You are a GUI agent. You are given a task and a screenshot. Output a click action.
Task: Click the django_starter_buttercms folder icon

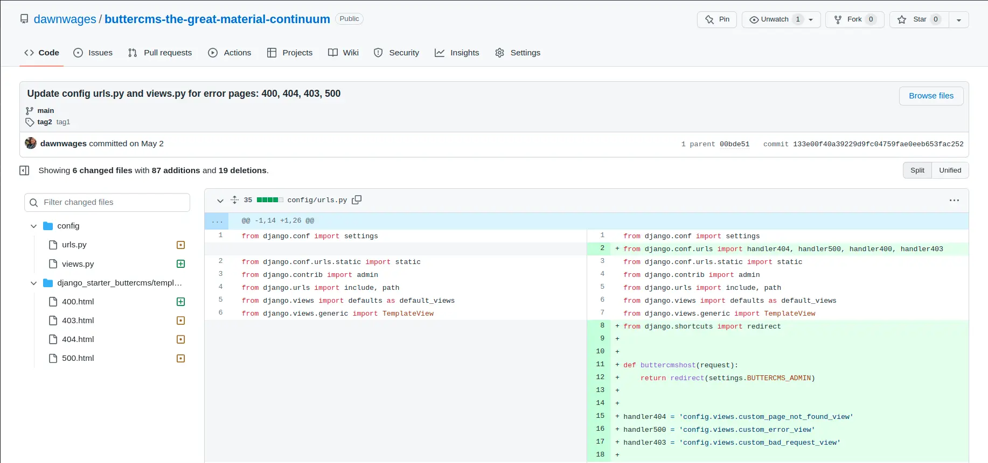(x=48, y=283)
